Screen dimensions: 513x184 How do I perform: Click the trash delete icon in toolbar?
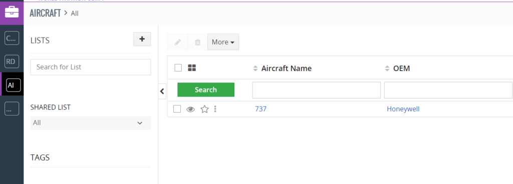coord(197,42)
